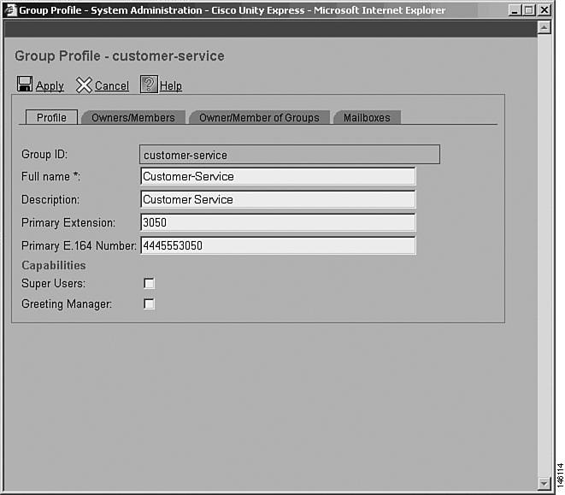The width and height of the screenshot is (565, 495).
Task: Focus the Description input field
Action: click(x=278, y=200)
